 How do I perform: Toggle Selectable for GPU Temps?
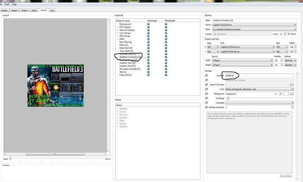point(148,36)
